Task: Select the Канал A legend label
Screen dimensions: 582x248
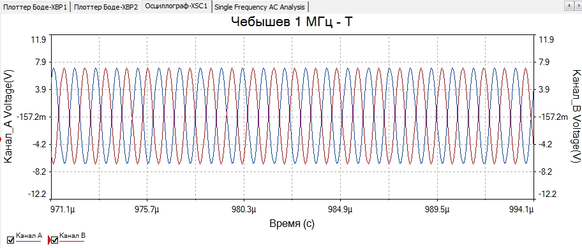Action: [x=29, y=235]
